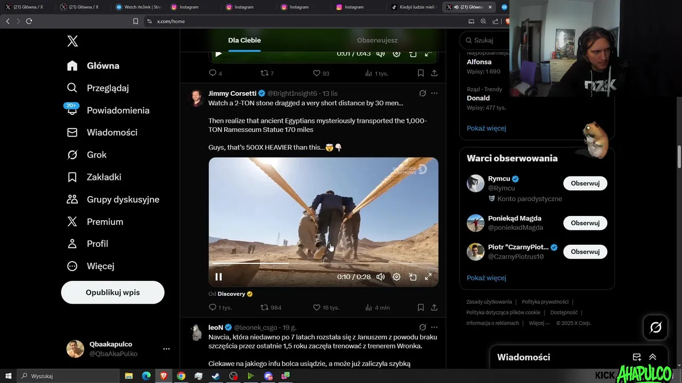Open video settings gear on Corsetti video
Viewport: 682px width, 383px height.
[396, 277]
